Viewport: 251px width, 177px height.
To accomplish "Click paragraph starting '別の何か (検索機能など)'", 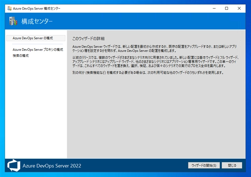I will 148,72.
